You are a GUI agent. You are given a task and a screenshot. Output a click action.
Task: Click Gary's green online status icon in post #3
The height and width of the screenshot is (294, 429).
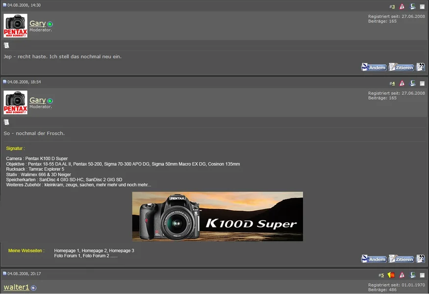click(x=50, y=24)
